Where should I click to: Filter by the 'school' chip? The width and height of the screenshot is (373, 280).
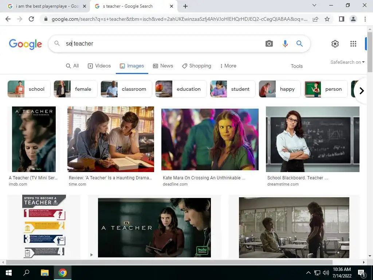point(29,89)
